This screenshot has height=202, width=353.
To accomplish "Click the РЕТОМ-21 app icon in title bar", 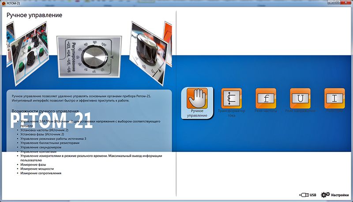I will click(4, 4).
